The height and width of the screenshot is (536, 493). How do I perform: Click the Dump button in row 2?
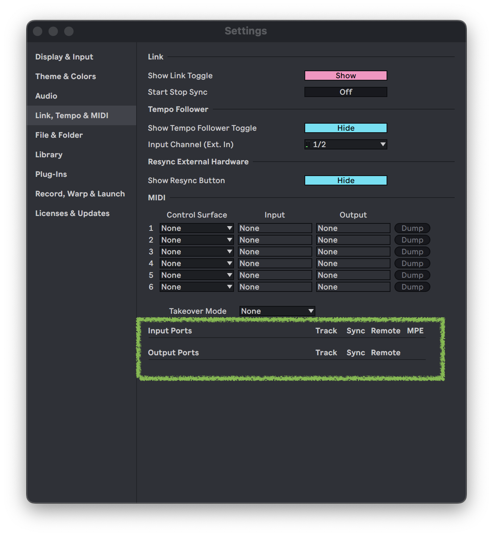(412, 240)
